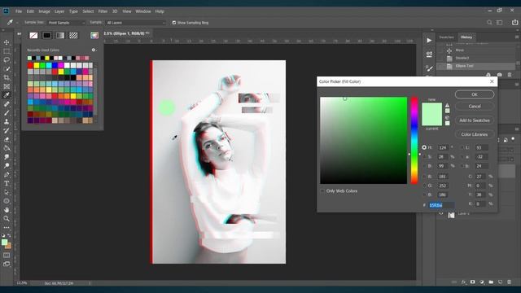521x293 pixels.
Task: Select the Brush tool
Action: pos(7,112)
